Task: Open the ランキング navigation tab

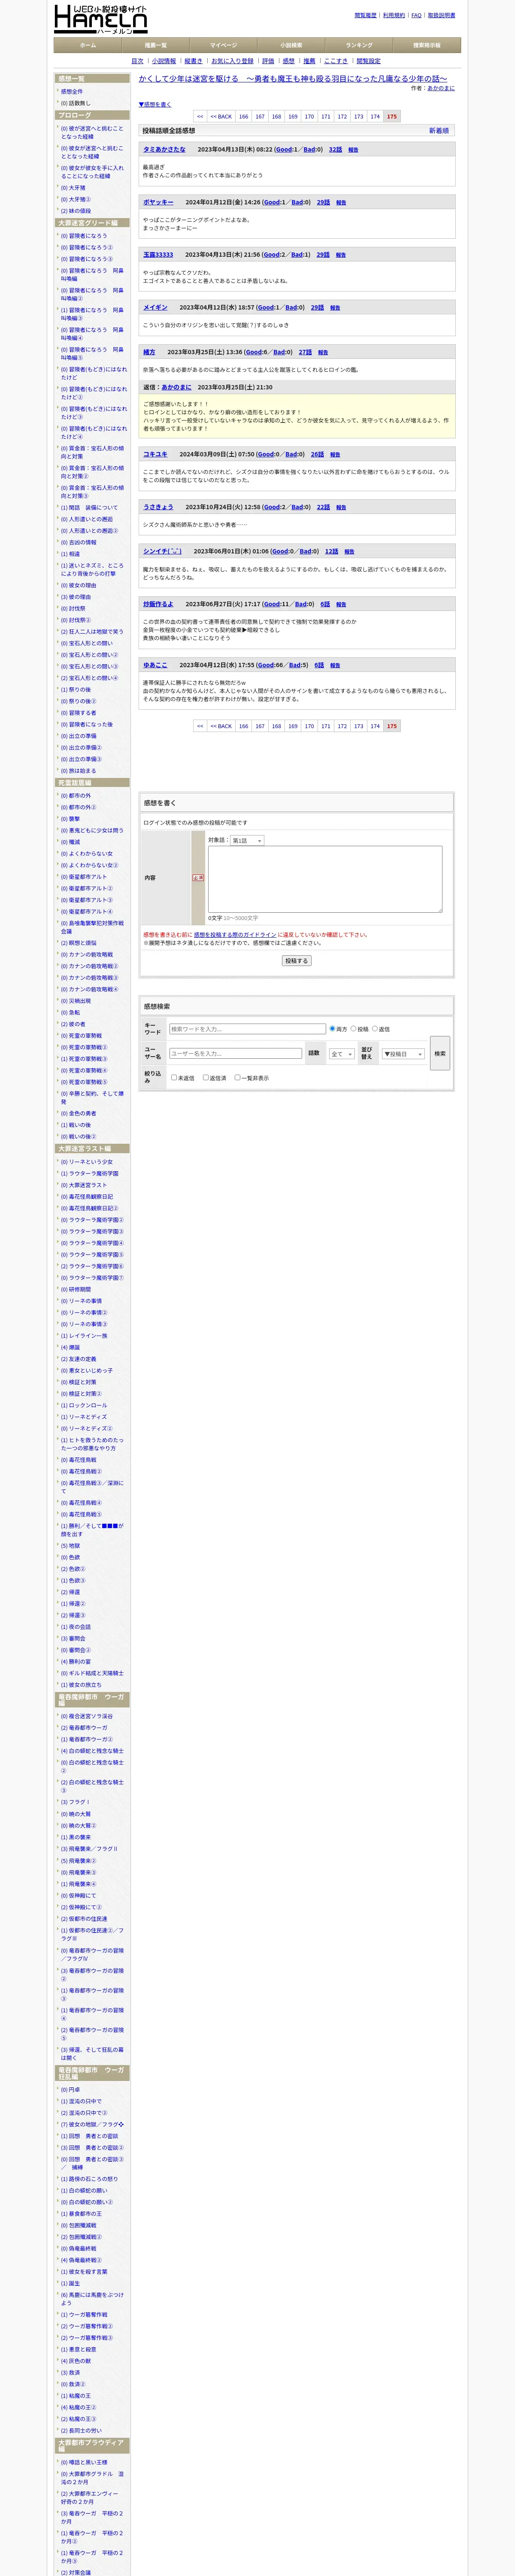Action: pos(359,45)
